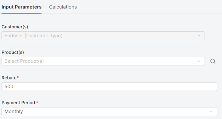
Task: Click into the Rebate input field
Action: tap(109, 87)
